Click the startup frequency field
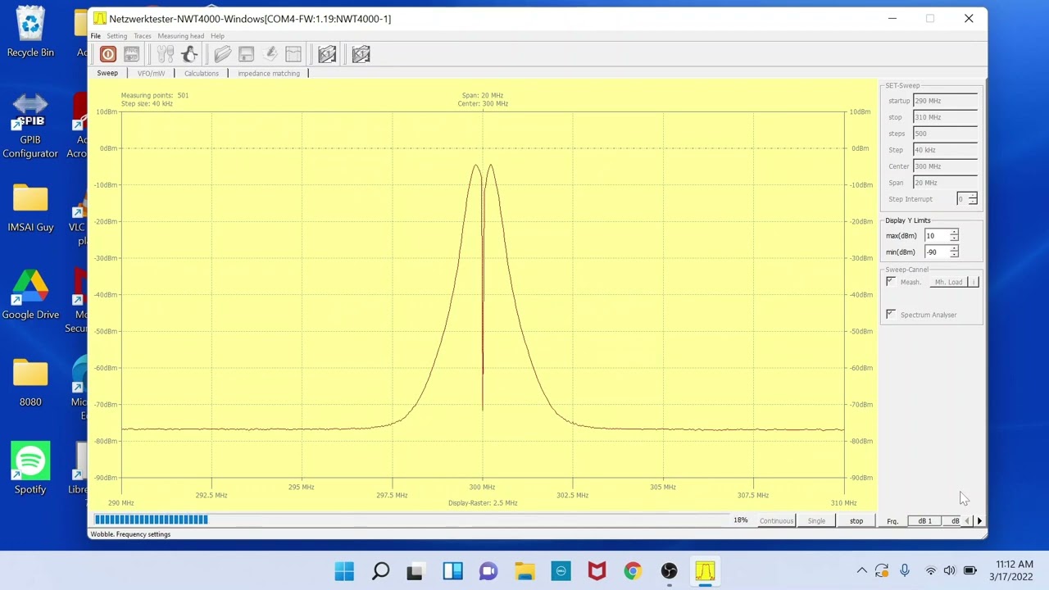1049x590 pixels. click(946, 101)
